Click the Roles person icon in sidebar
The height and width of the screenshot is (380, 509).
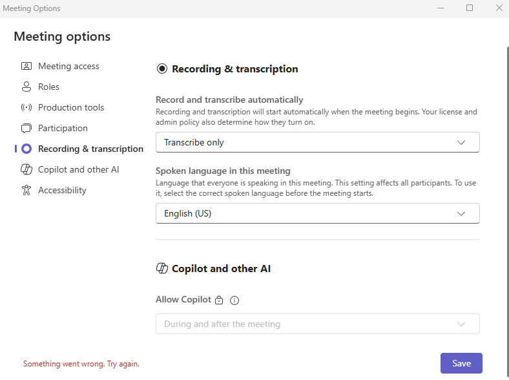tap(26, 87)
